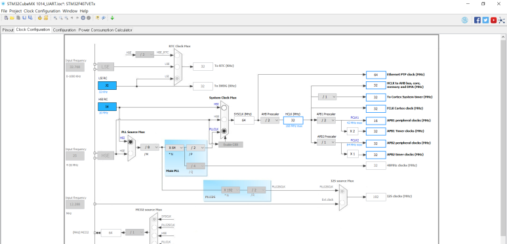Open the YouTube icon link
Image resolution: width=507 pixels, height=244 pixels.
click(x=493, y=20)
